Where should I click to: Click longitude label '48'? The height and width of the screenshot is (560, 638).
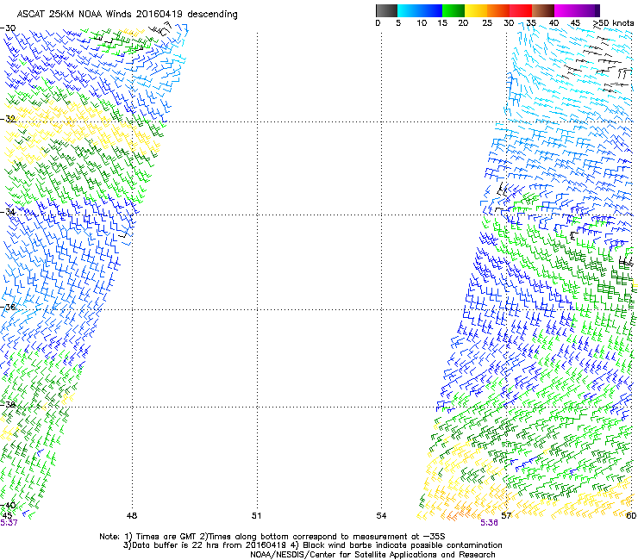click(132, 516)
